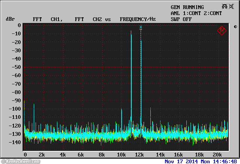The width and height of the screenshot is (240, 164).
Task: Click the cursor X marker atop the 12k peak
Action: tap(141, 27)
